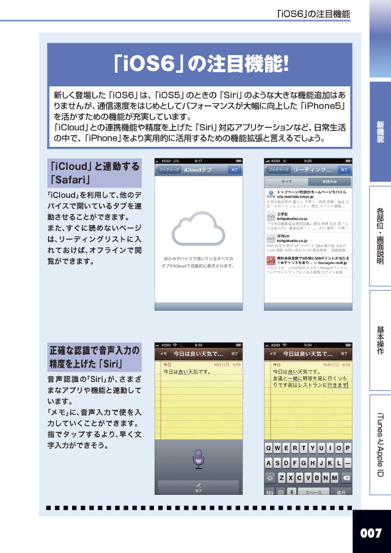Click battery icon in iCloudタブ status bar
The image size is (391, 553).
pos(239,161)
